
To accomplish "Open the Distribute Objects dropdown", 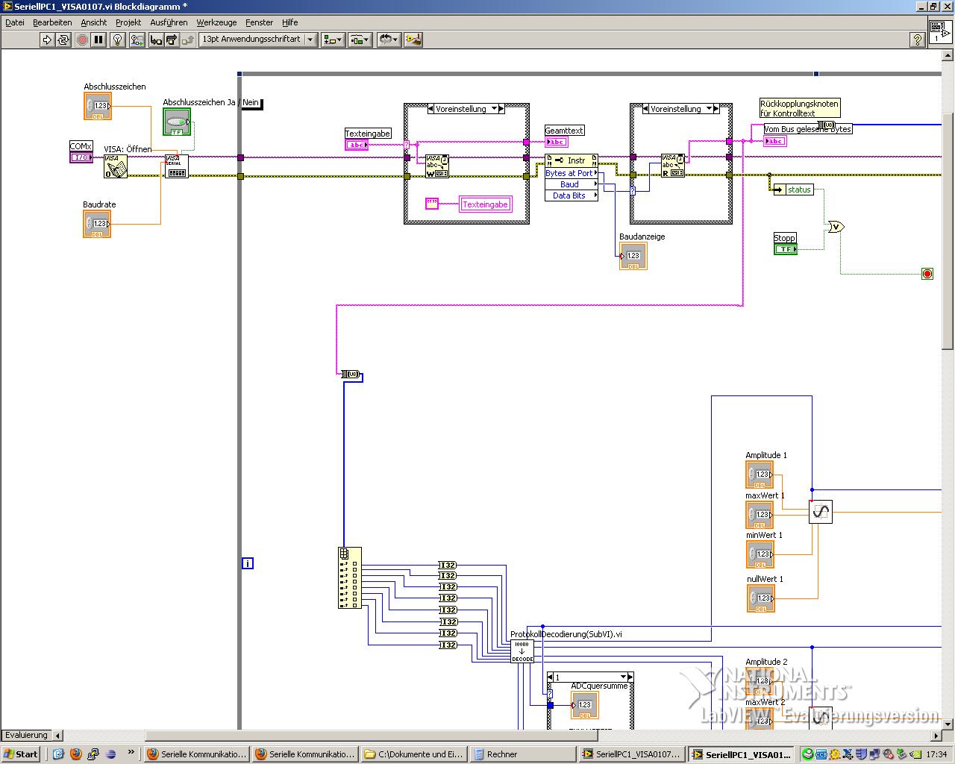I will [x=360, y=40].
